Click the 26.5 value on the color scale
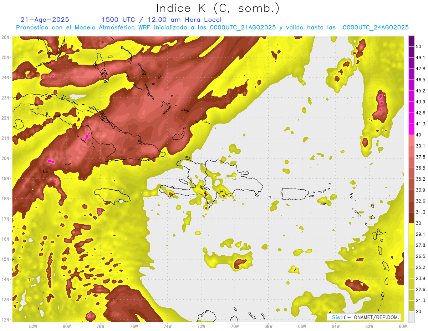Viewport: 428px width, 331px height. pyautogui.click(x=420, y=256)
